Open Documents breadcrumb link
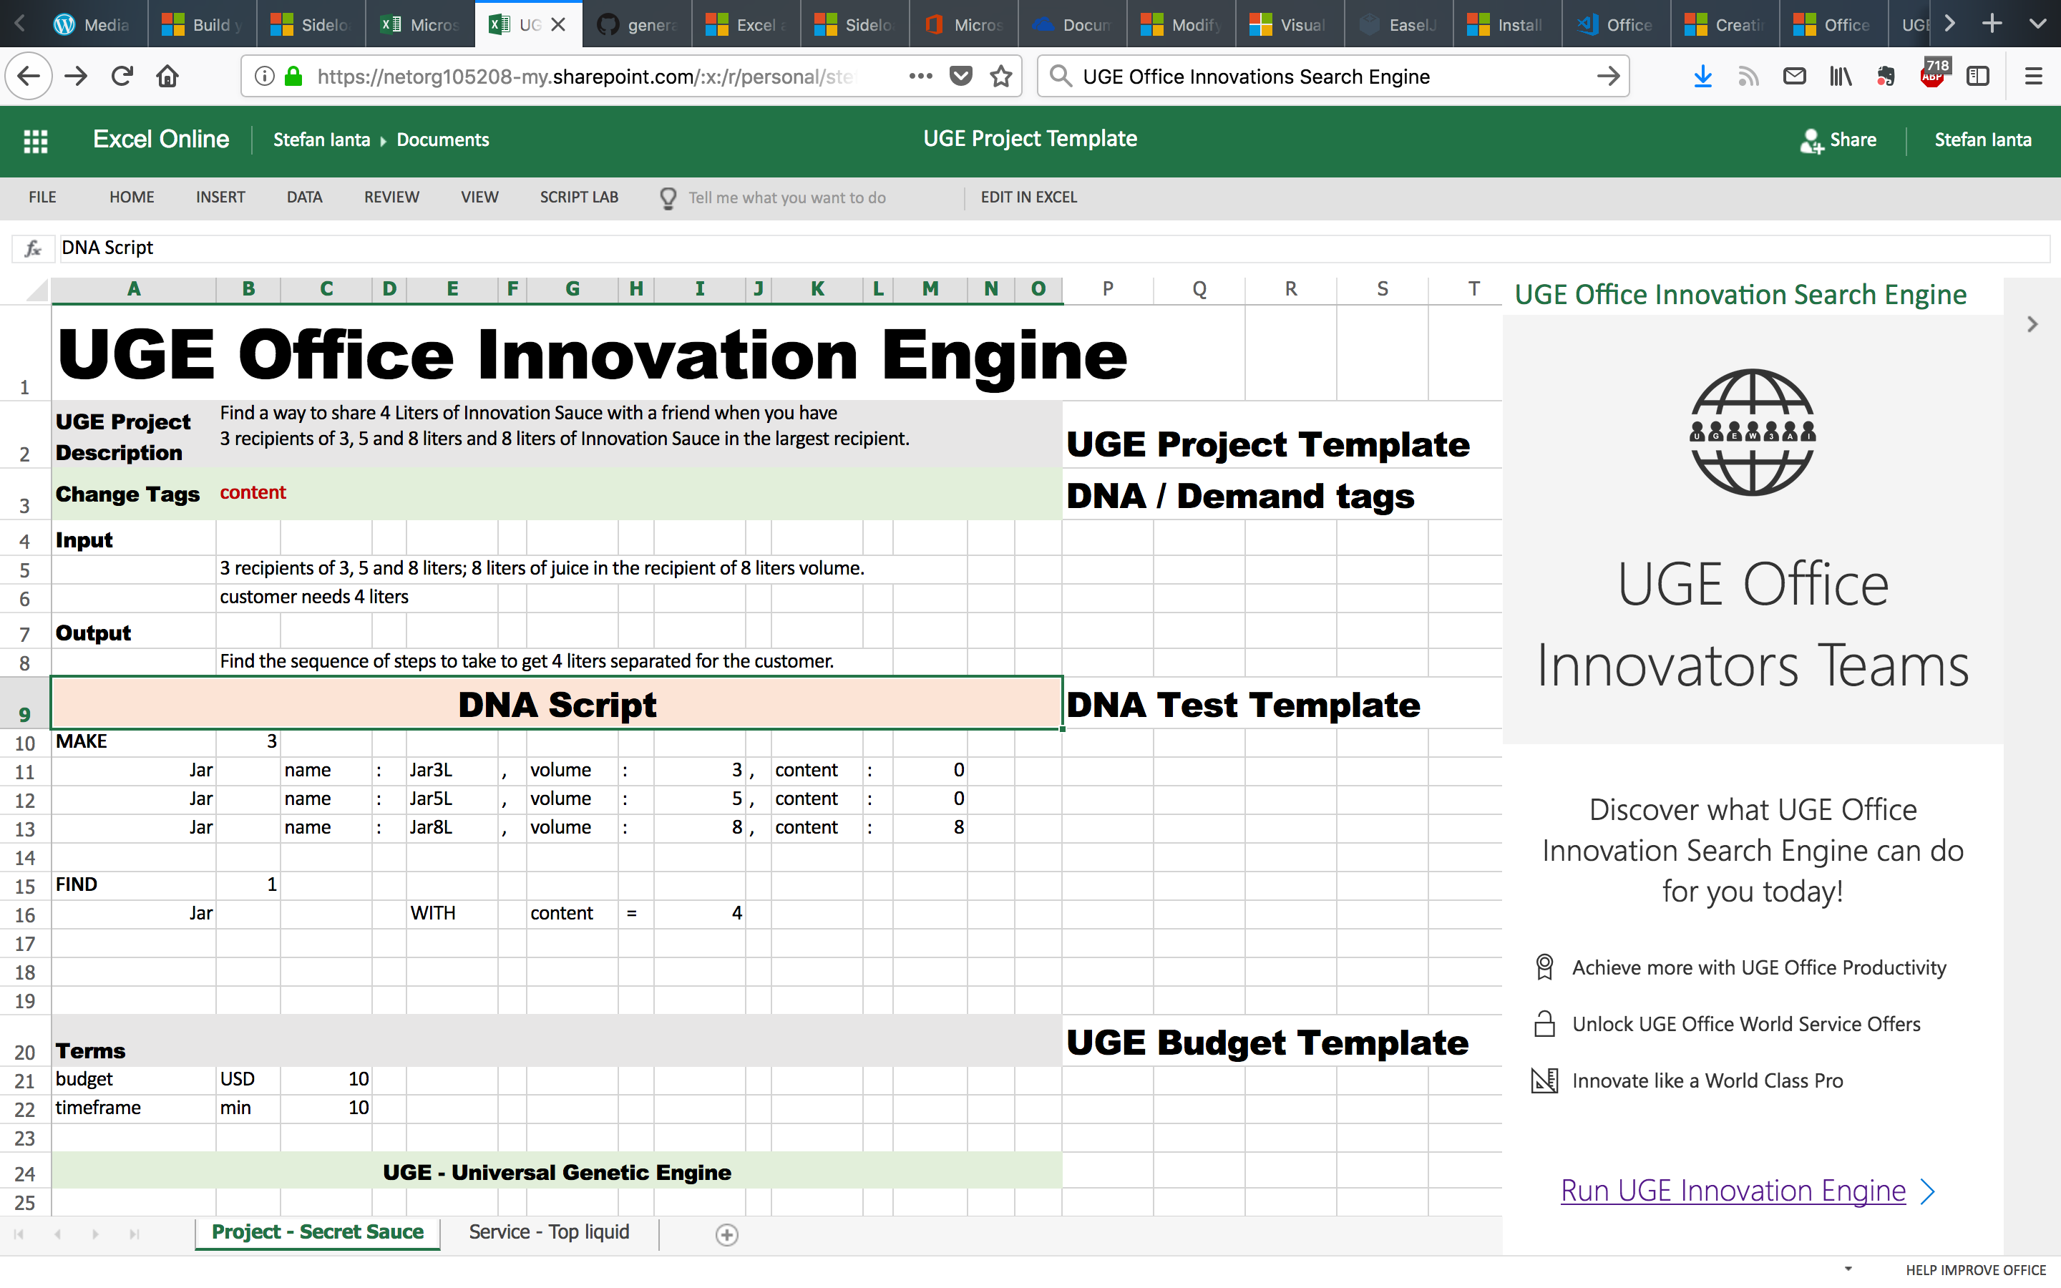 coord(443,140)
